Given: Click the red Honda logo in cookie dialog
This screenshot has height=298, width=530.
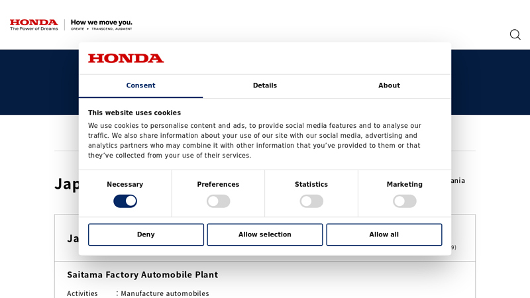Looking at the screenshot, I should (126, 58).
